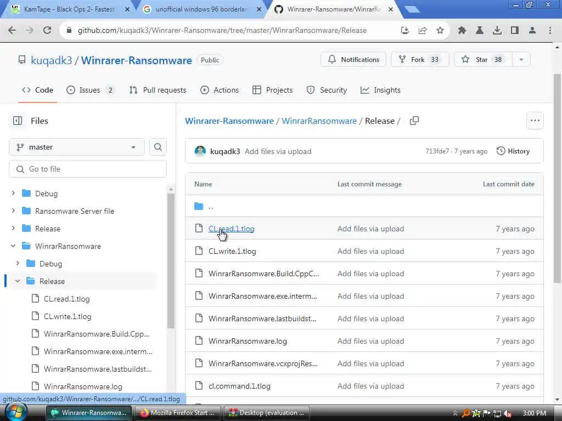This screenshot has width=562, height=421.
Task: Expand the Ransomware Server file folder
Action: pos(13,211)
